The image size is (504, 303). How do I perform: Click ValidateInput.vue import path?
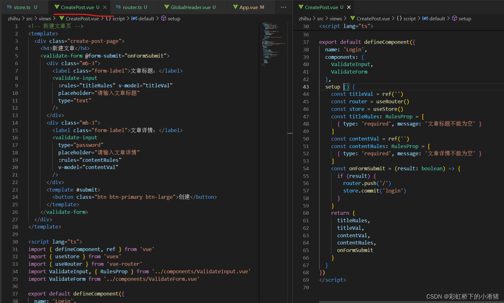click(x=201, y=271)
